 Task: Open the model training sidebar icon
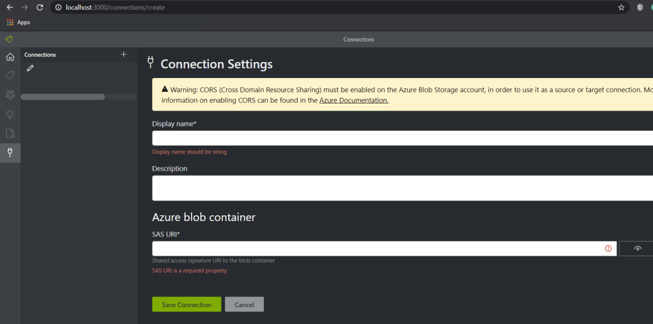[x=10, y=95]
